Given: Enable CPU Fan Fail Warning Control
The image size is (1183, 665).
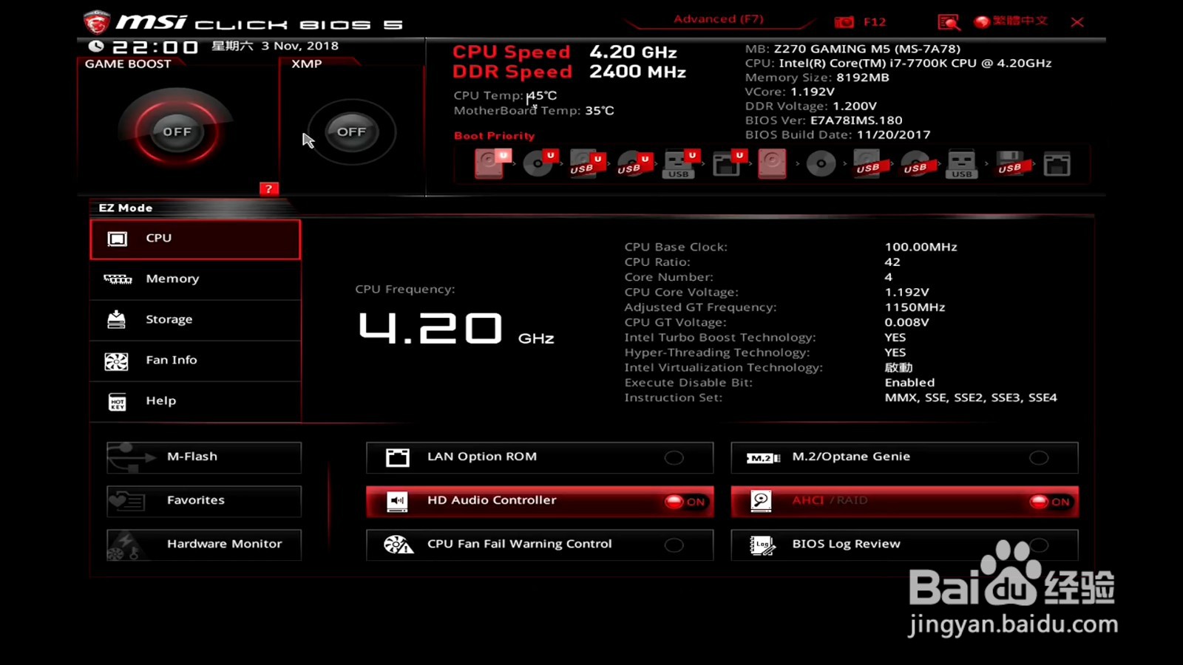Looking at the screenshot, I should 540,545.
